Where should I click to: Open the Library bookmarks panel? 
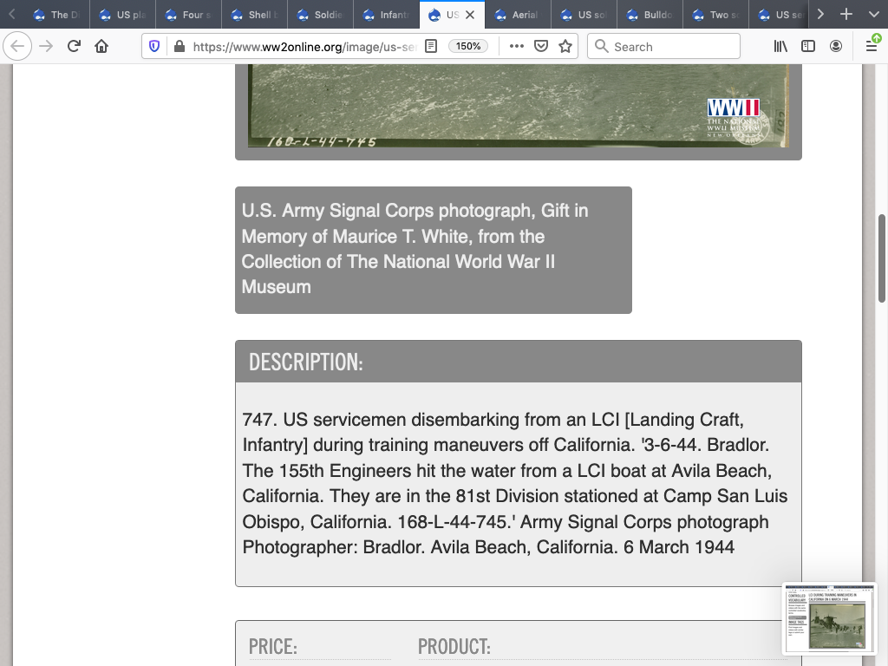pos(780,47)
